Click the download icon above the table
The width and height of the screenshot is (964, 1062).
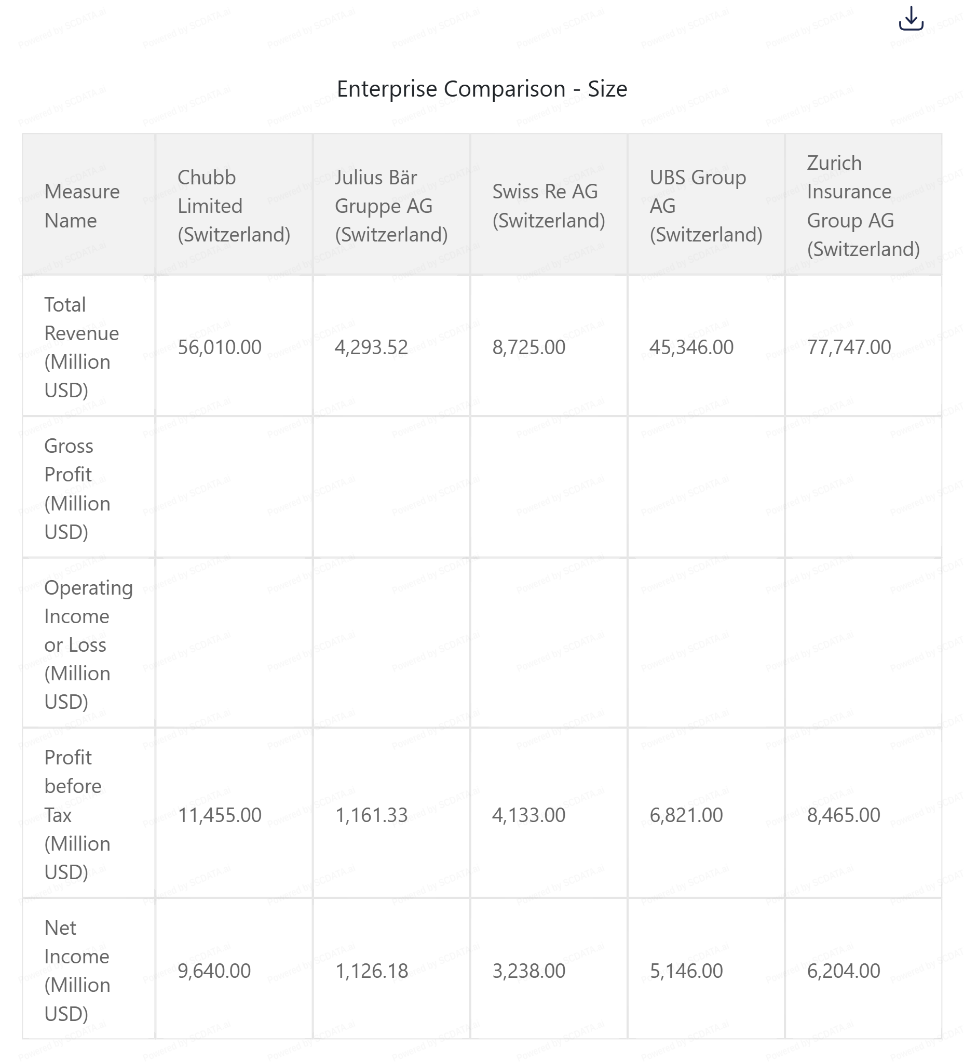click(x=911, y=19)
